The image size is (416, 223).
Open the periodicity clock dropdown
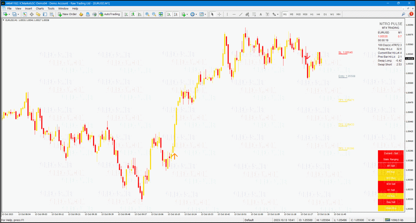[x=196, y=14]
